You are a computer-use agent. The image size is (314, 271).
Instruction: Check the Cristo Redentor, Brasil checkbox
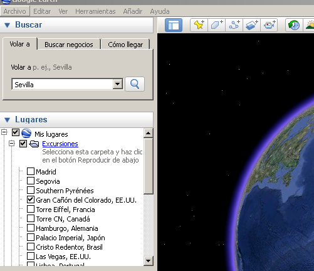pos(31,247)
